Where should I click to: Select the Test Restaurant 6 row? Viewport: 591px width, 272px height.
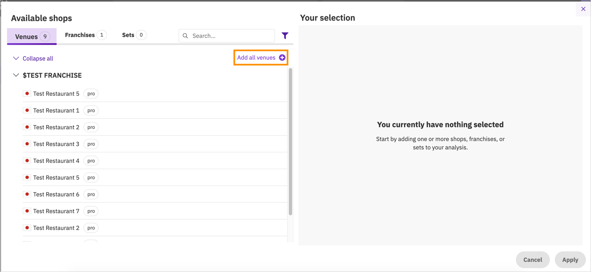pos(155,194)
